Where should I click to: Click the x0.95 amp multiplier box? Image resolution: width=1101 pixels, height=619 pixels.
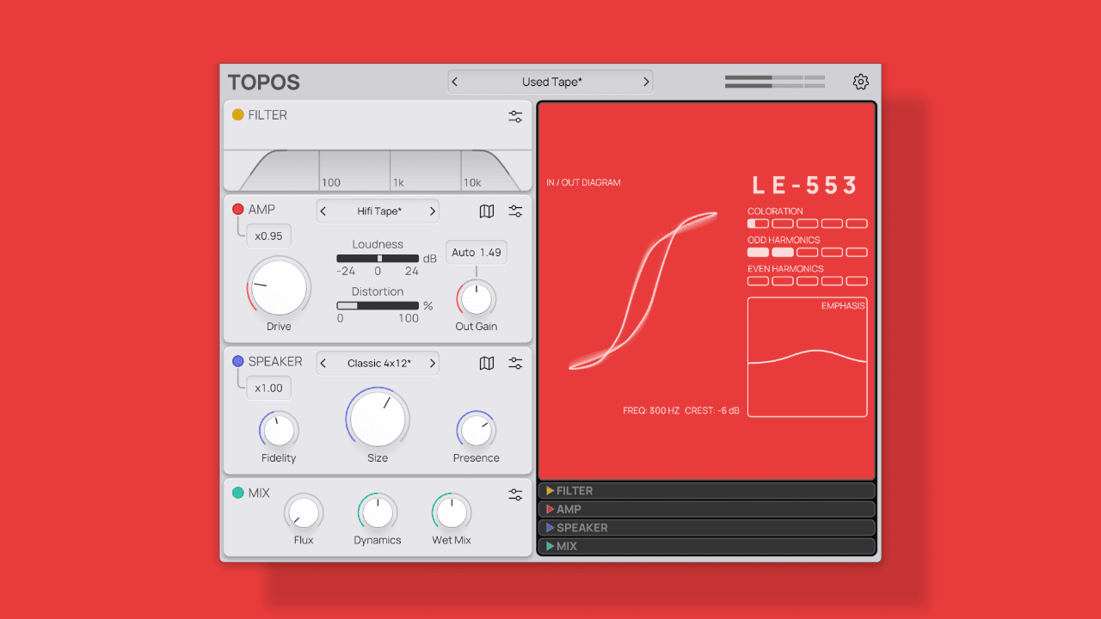(268, 236)
